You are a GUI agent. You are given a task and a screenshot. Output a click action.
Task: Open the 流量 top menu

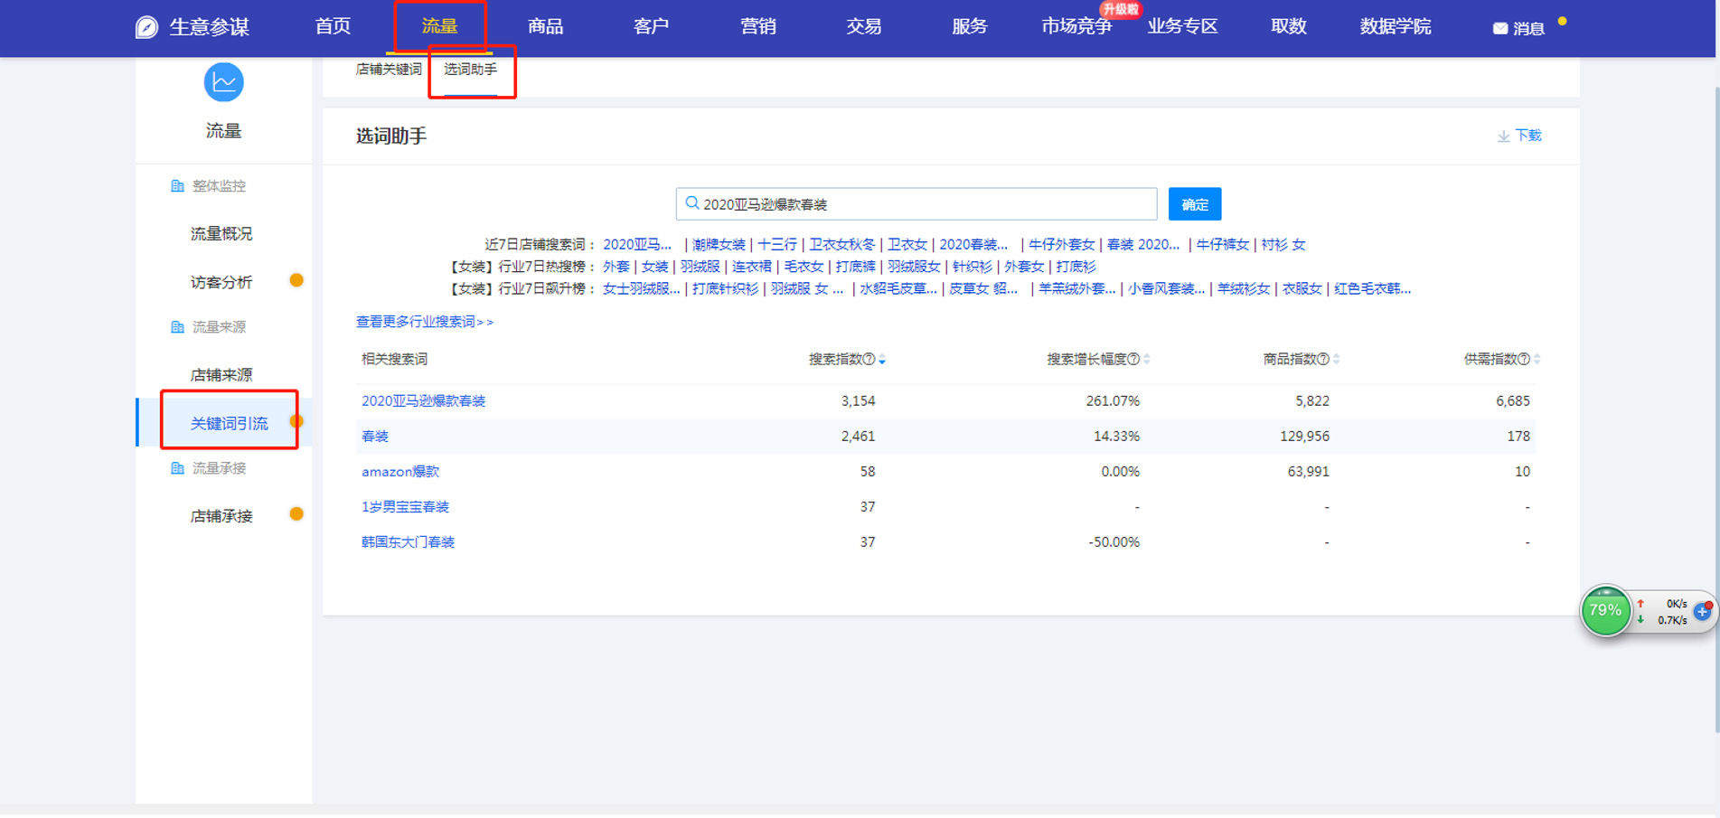coord(439,26)
